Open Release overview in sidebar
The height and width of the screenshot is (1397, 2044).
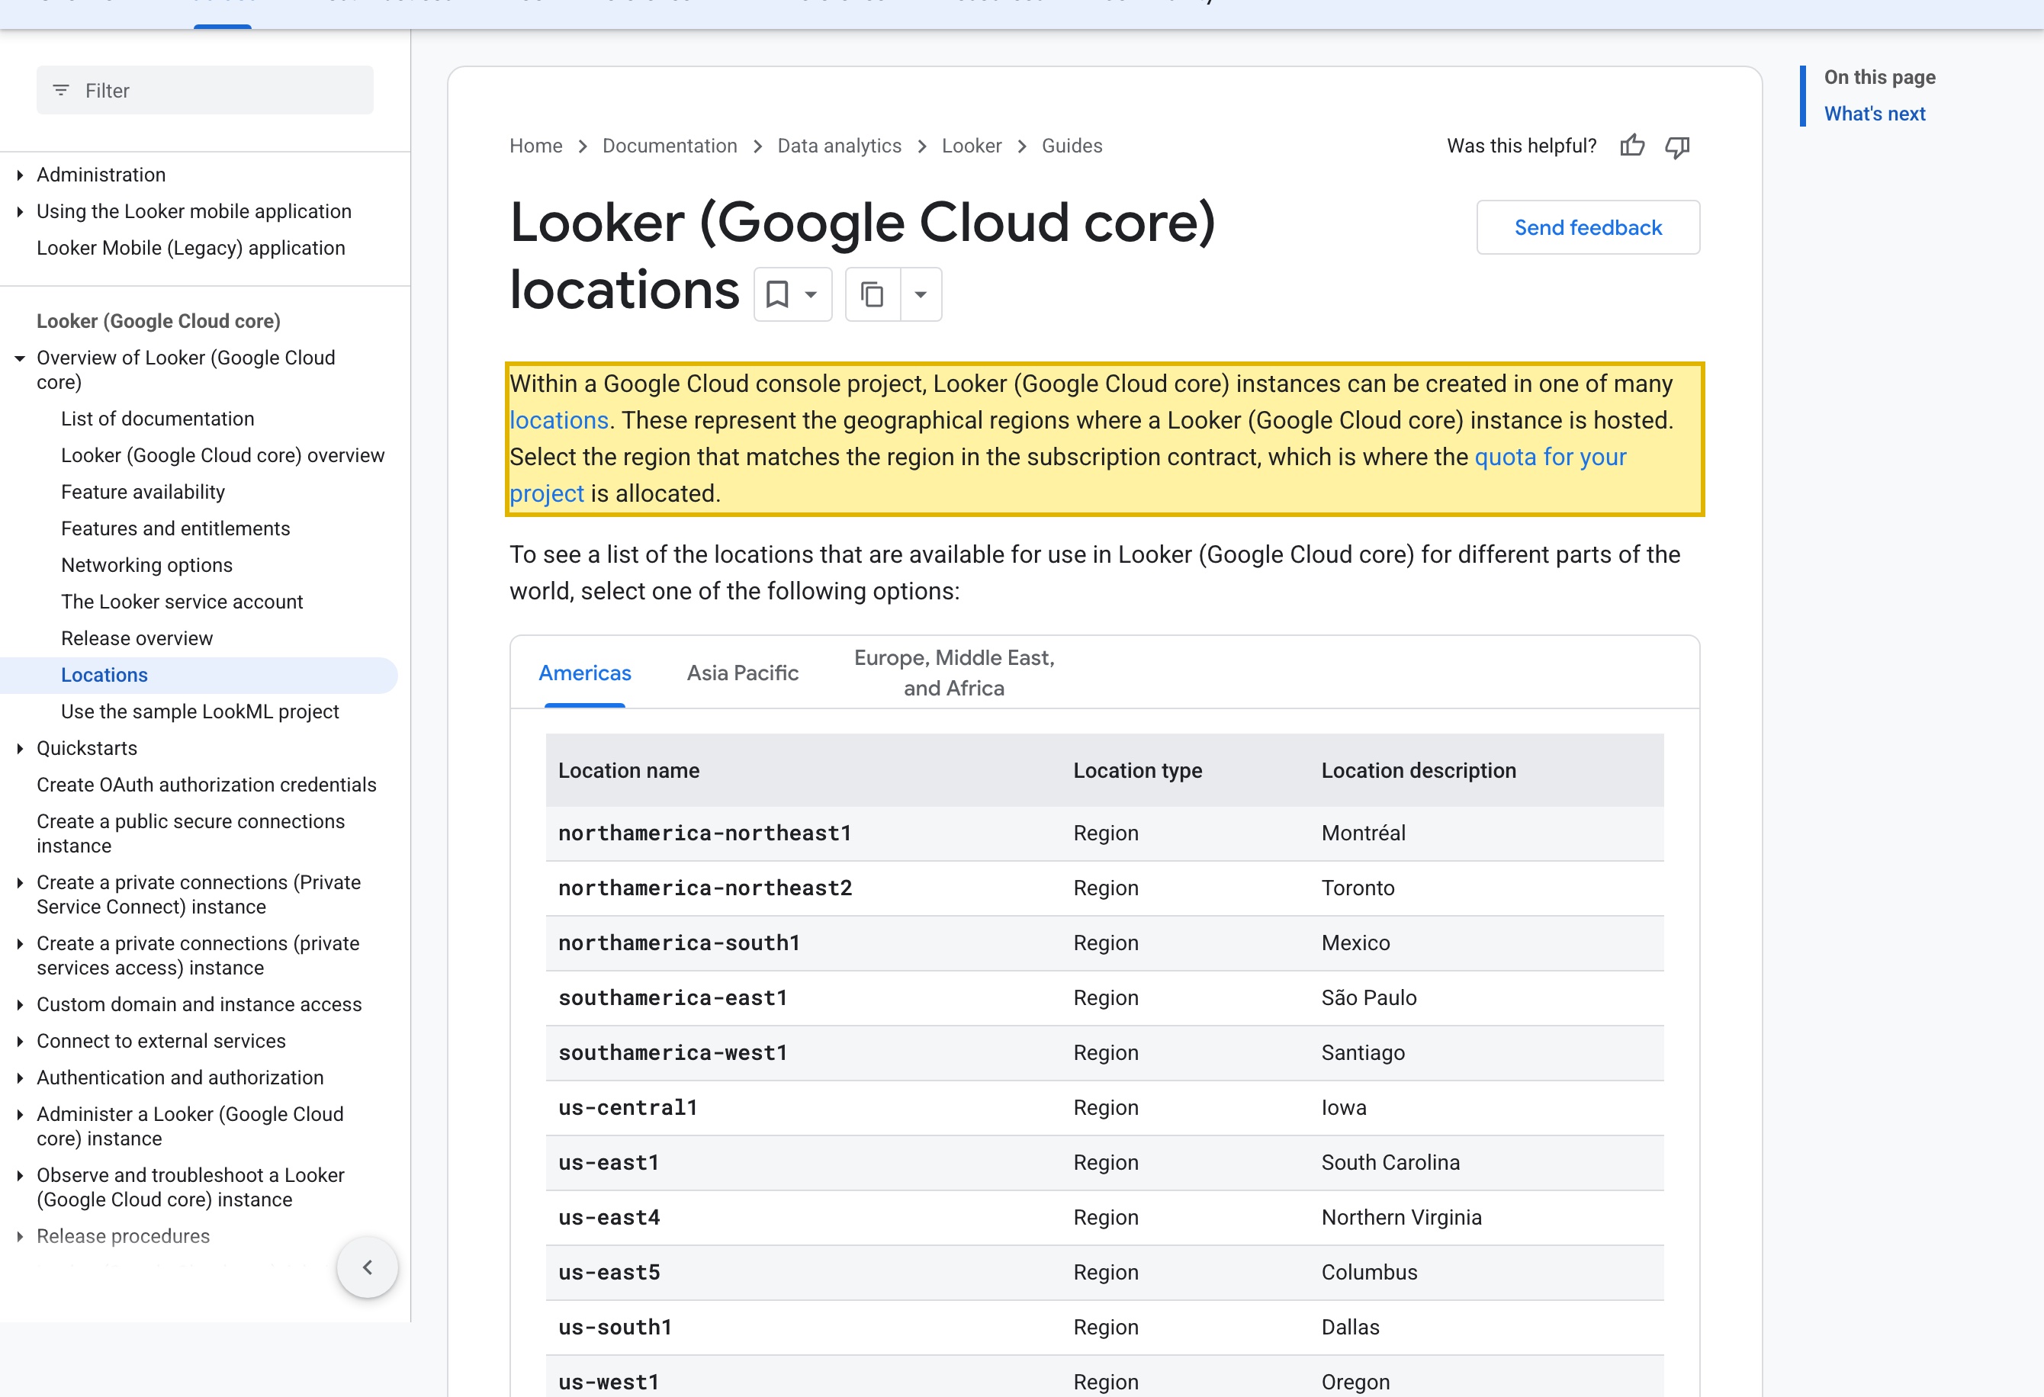click(x=137, y=638)
